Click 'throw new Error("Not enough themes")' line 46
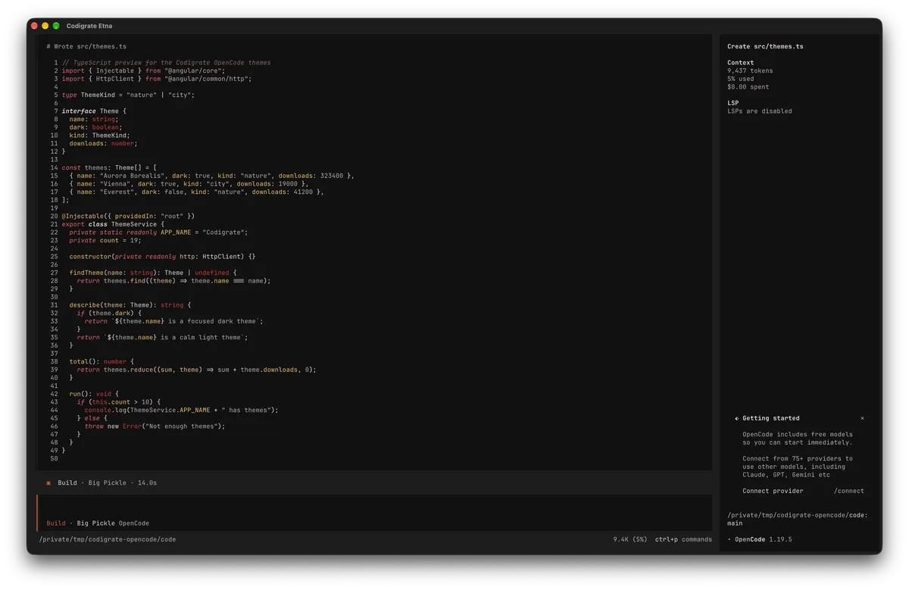909x590 pixels. click(155, 426)
